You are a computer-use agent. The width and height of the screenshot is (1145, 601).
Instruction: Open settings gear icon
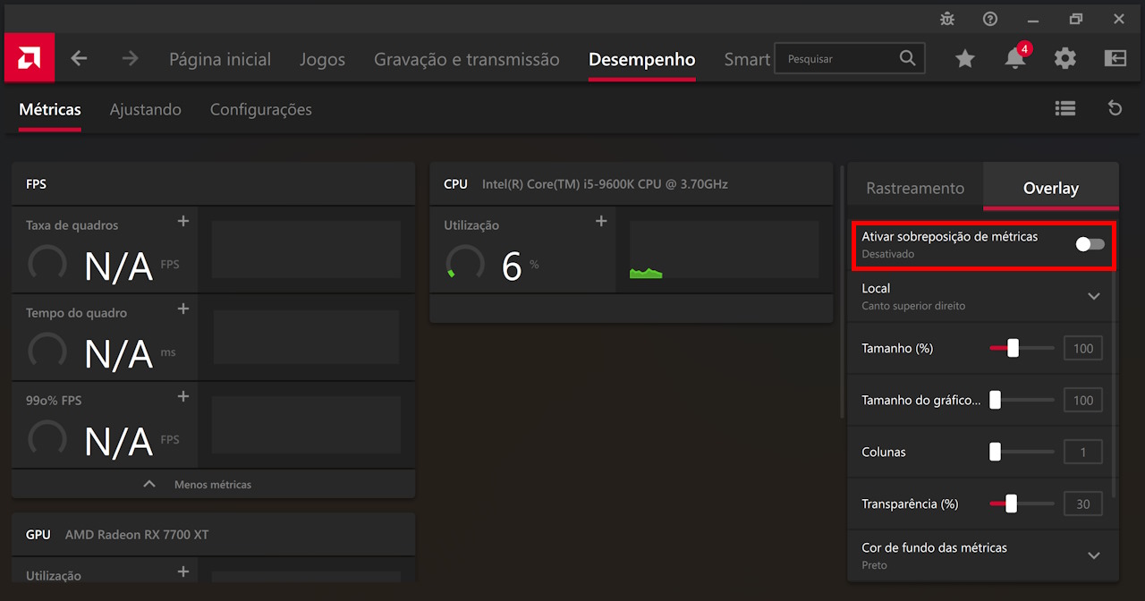(1064, 59)
